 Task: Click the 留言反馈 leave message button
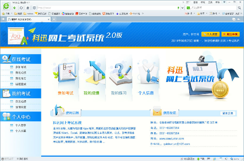(228, 113)
